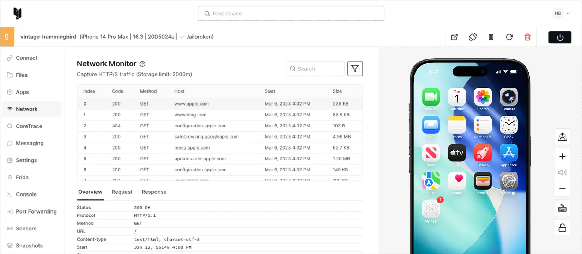Decrease volume with the minus button
The width and height of the screenshot is (582, 254).
562,188
